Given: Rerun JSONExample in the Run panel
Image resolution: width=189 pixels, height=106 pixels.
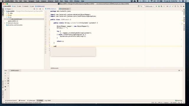Looking at the screenshot, I should (5, 73).
